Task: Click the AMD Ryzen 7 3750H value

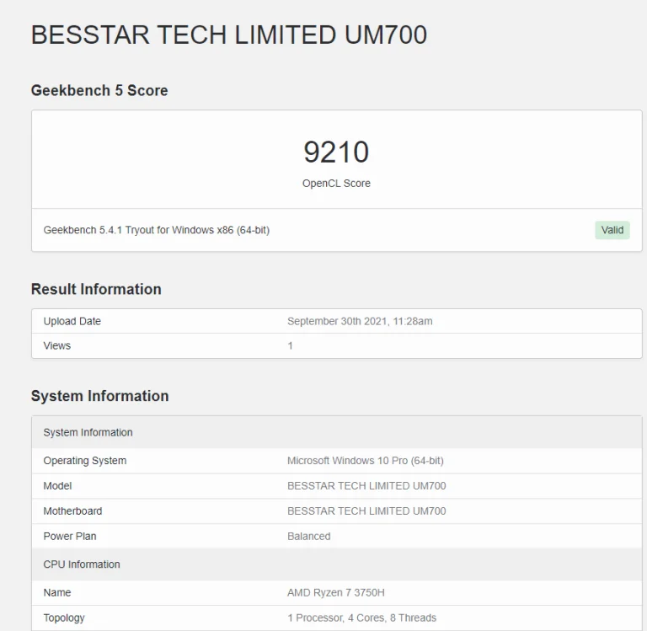Action: [336, 592]
